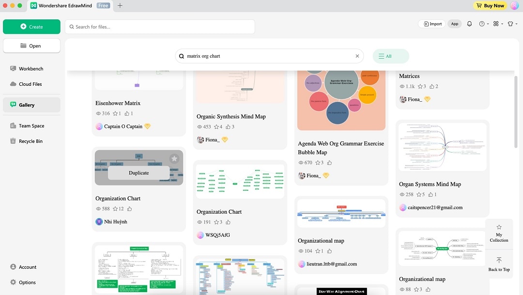Click the Import button
This screenshot has width=523, height=295.
tap(432, 24)
